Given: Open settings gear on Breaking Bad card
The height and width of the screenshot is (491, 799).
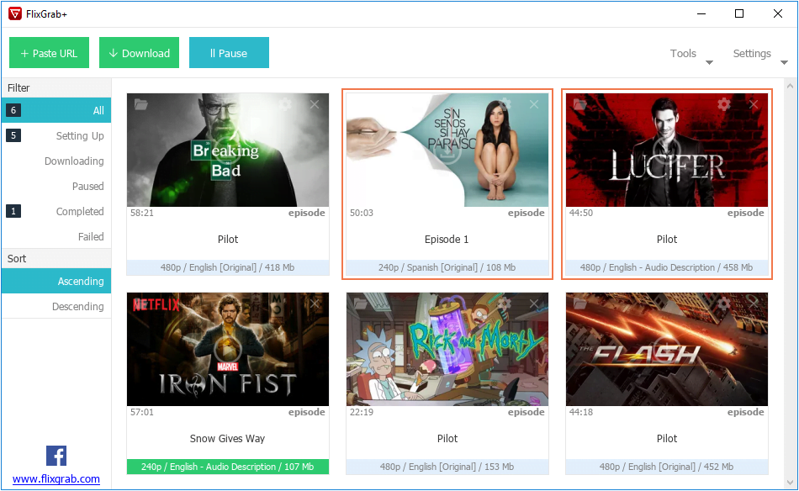Looking at the screenshot, I should pos(285,104).
